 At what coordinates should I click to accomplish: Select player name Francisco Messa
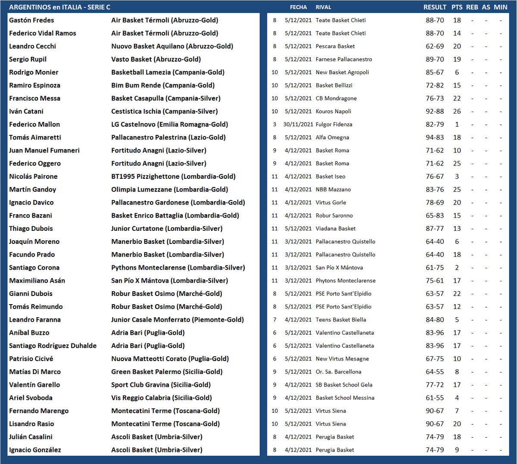pyautogui.click(x=34, y=98)
